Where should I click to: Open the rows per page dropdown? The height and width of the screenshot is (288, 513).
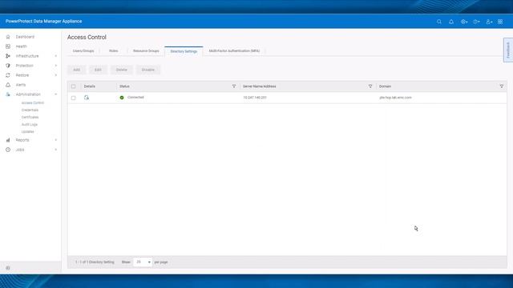click(143, 262)
